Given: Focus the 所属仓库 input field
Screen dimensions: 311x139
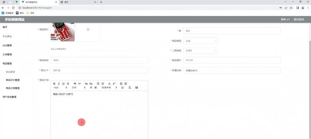Looking at the screenshot, I should (x=232, y=70).
